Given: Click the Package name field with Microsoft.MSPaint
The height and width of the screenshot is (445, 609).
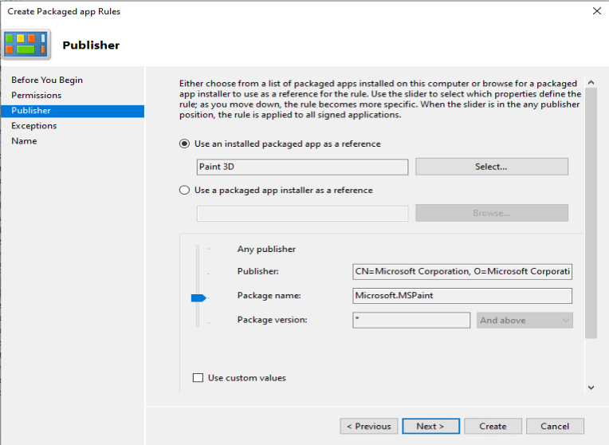Looking at the screenshot, I should [x=462, y=295].
